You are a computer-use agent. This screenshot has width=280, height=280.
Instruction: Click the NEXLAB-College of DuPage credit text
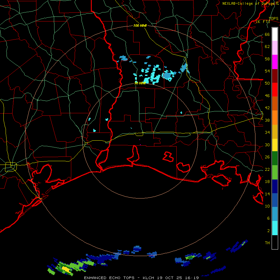[250, 3]
